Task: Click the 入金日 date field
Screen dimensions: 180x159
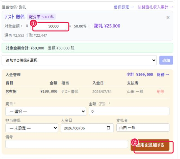Action: (87, 128)
